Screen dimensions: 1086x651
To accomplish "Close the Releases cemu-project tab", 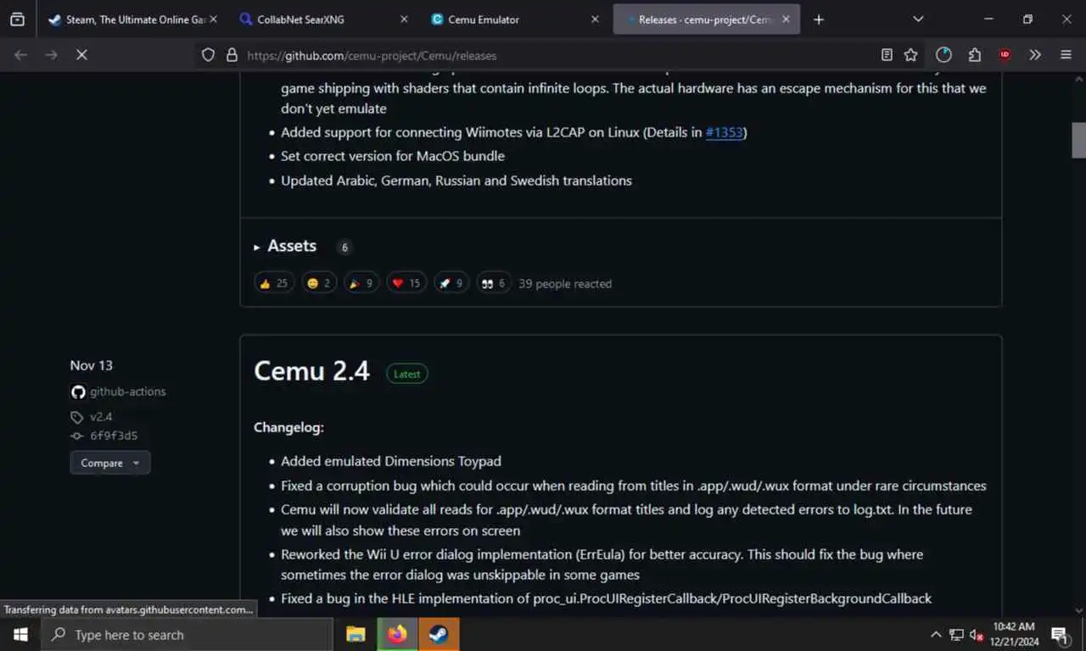I will [787, 19].
